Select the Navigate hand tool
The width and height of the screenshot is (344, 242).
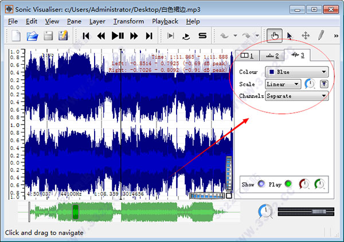click(275, 36)
